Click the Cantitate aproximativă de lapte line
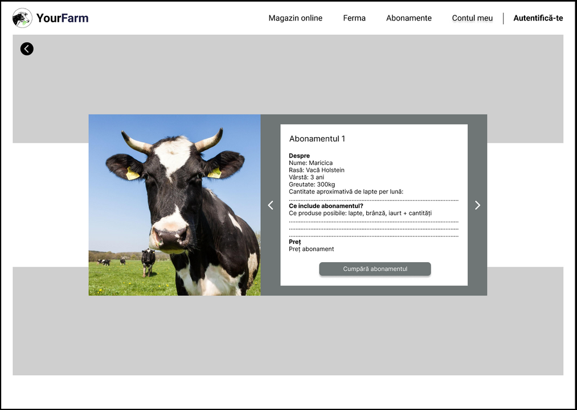This screenshot has height=410, width=577. tap(346, 192)
